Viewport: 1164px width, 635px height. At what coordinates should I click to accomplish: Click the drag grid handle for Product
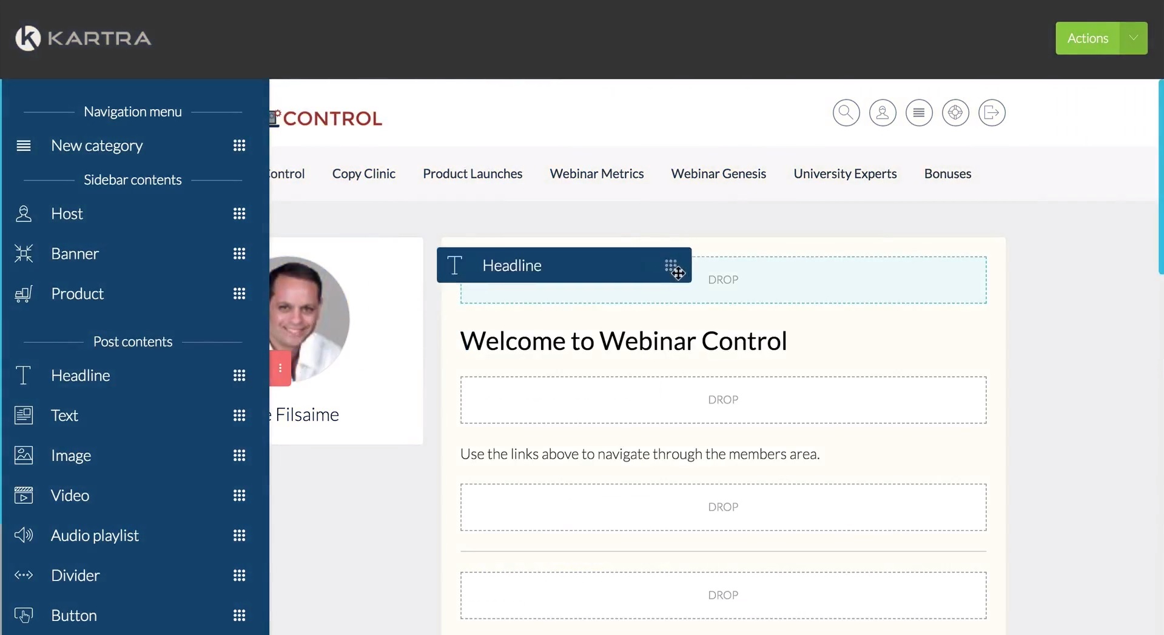pyautogui.click(x=240, y=294)
